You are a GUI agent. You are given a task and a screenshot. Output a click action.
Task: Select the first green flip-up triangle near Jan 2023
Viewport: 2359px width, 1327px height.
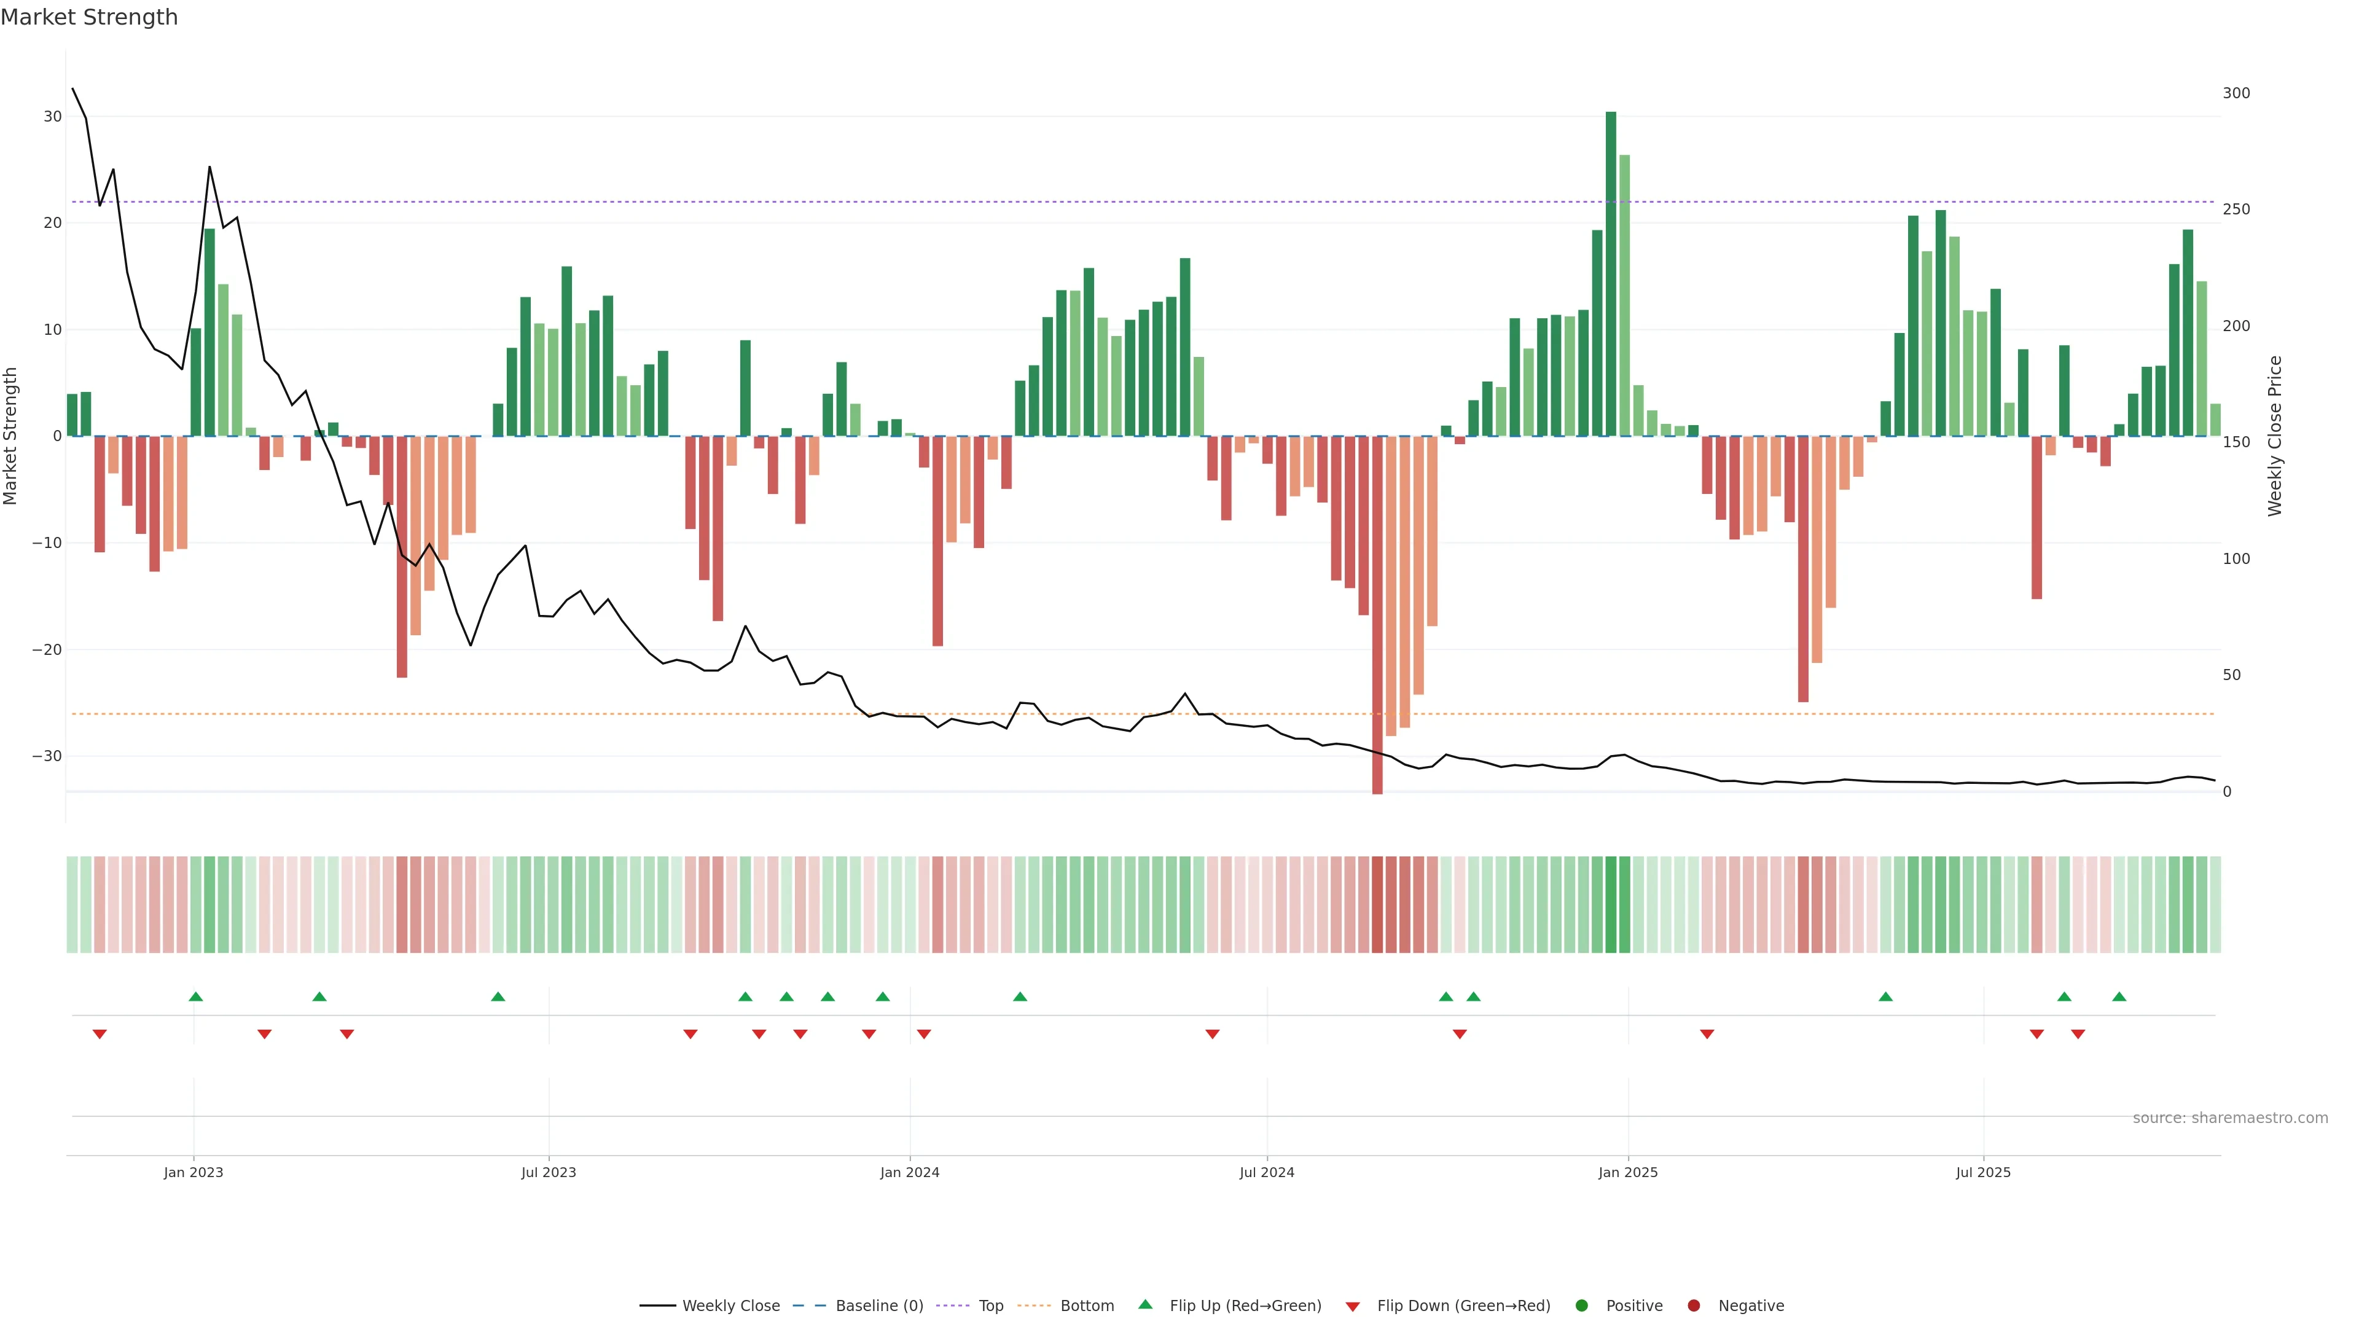tap(195, 996)
